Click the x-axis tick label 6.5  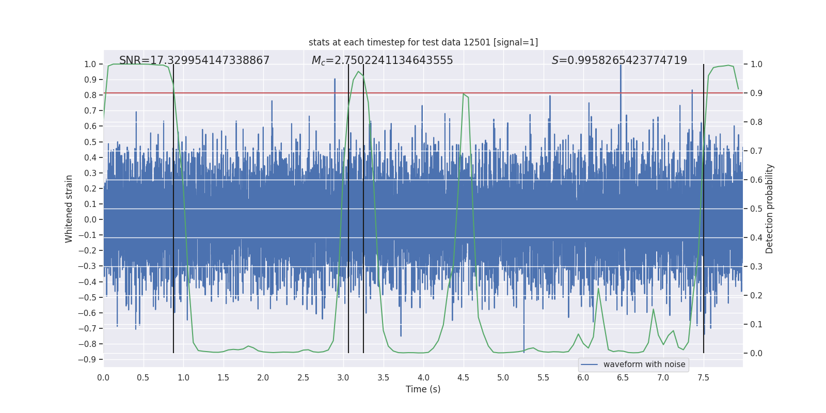pyautogui.click(x=623, y=377)
